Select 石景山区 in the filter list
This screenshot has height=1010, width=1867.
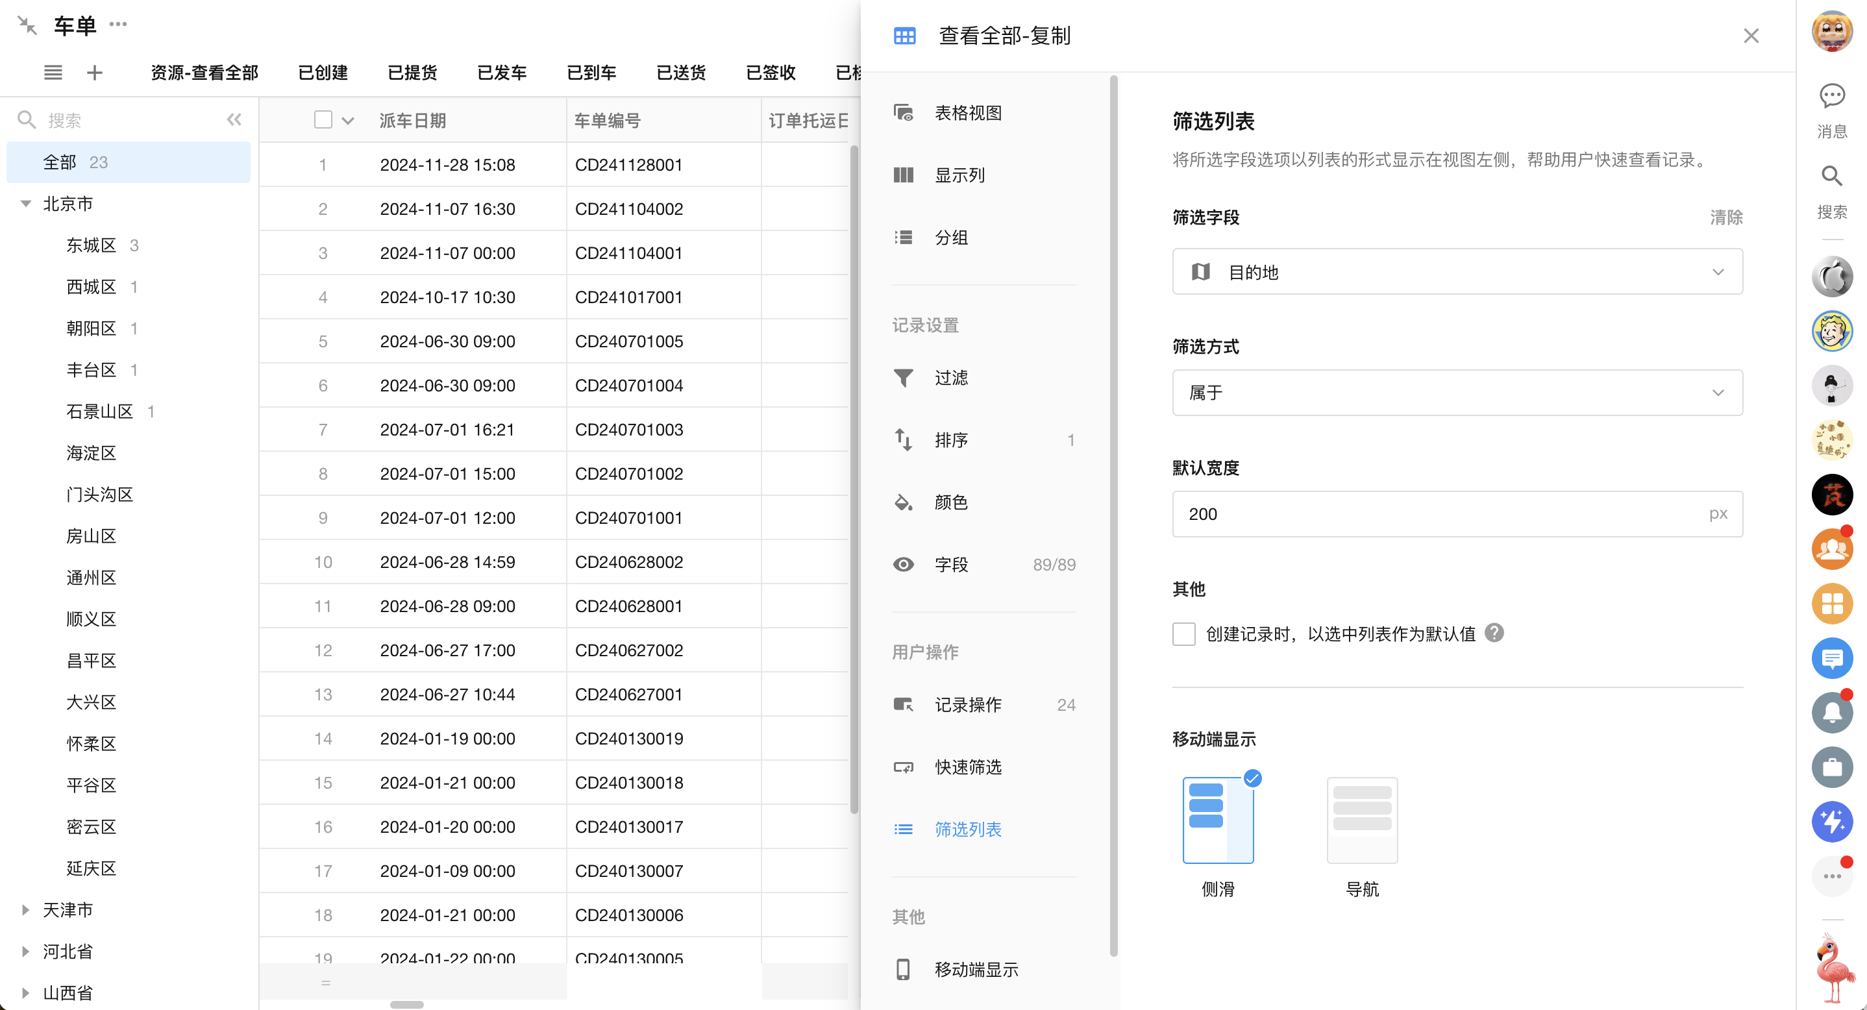point(100,412)
